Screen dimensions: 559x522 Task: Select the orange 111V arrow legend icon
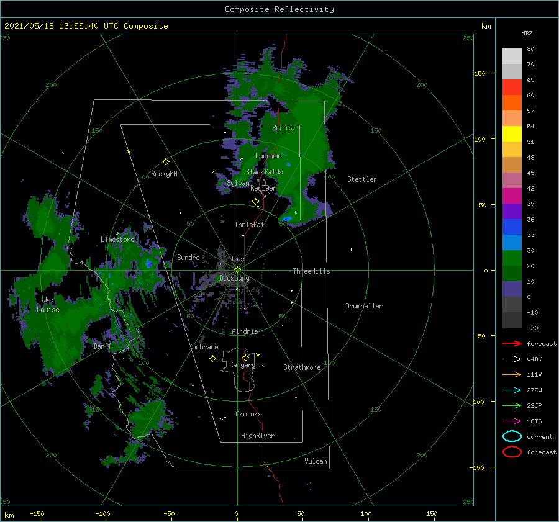pyautogui.click(x=512, y=374)
